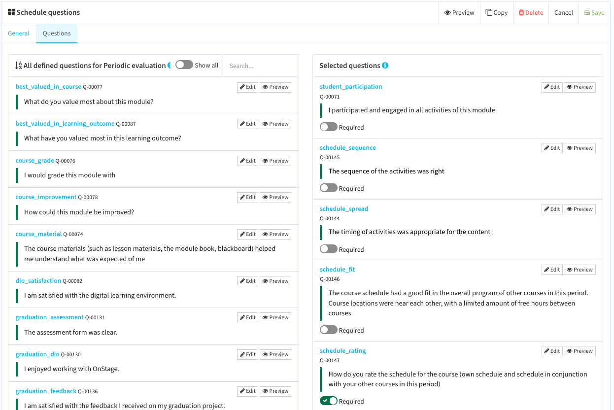Click the info icon after Periodic evaluation
Viewport: 614px width, 410px height.
[170, 65]
